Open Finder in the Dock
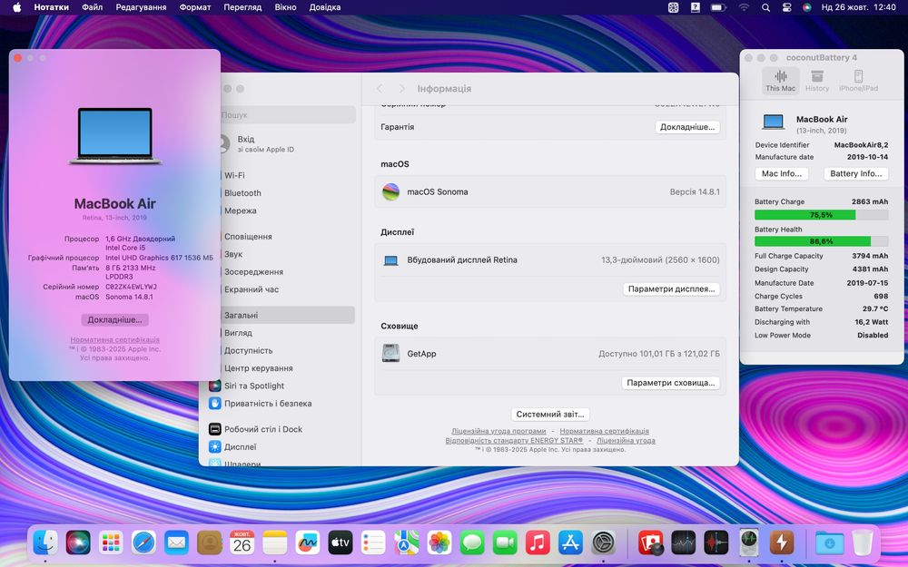The width and height of the screenshot is (908, 567). (45, 543)
